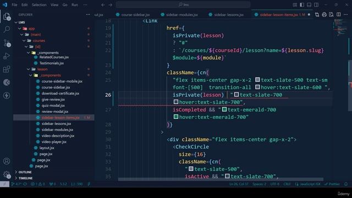Open the Go menu
This screenshot has height=198, width=352.
tap(65, 5)
